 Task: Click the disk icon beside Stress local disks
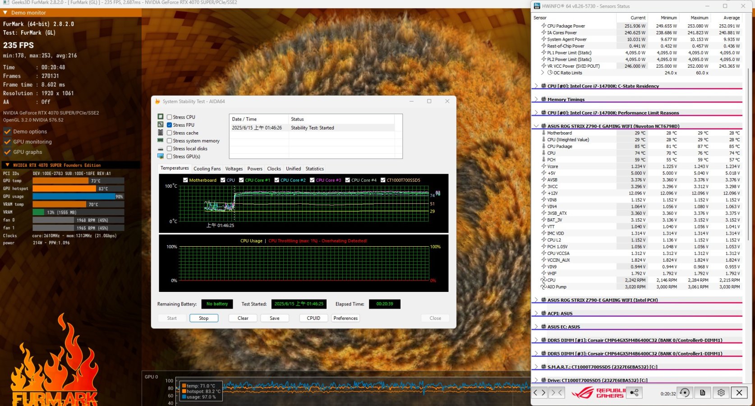coord(160,148)
